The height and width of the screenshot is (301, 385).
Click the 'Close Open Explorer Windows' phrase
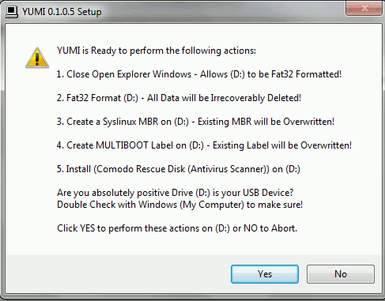click(129, 74)
